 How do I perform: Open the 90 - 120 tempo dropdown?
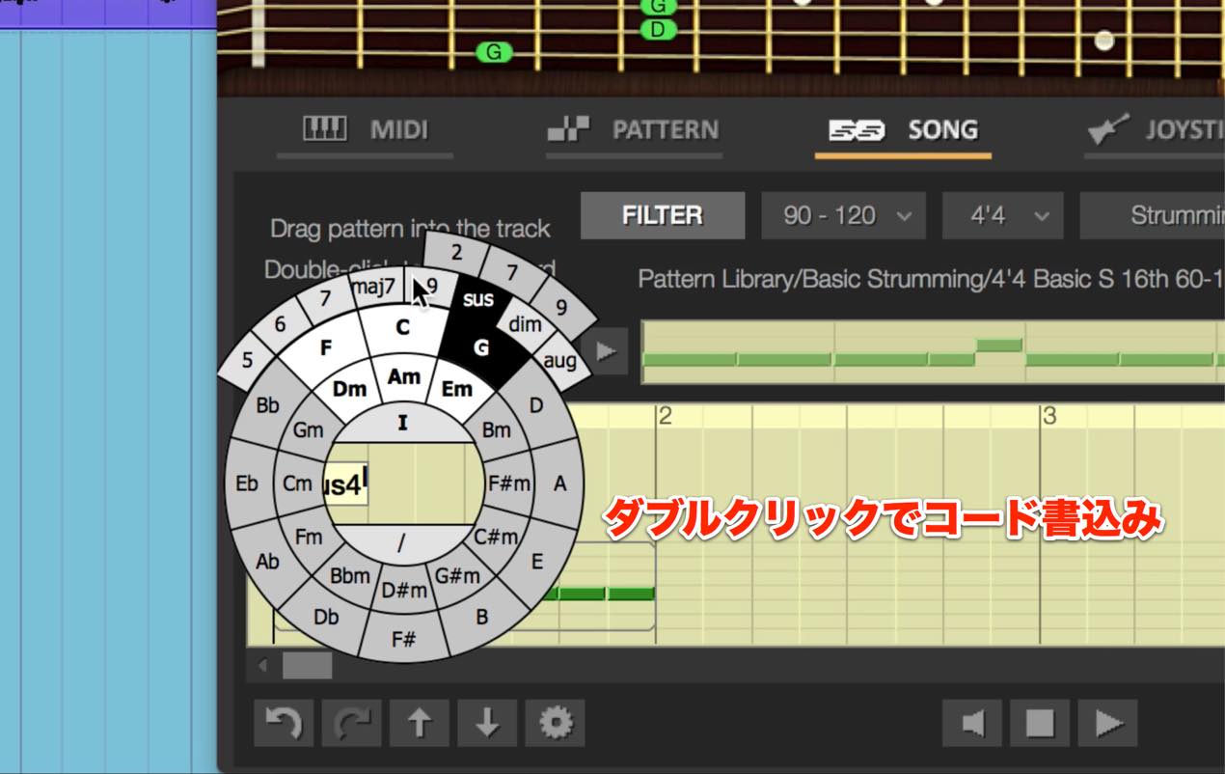pyautogui.click(x=843, y=215)
